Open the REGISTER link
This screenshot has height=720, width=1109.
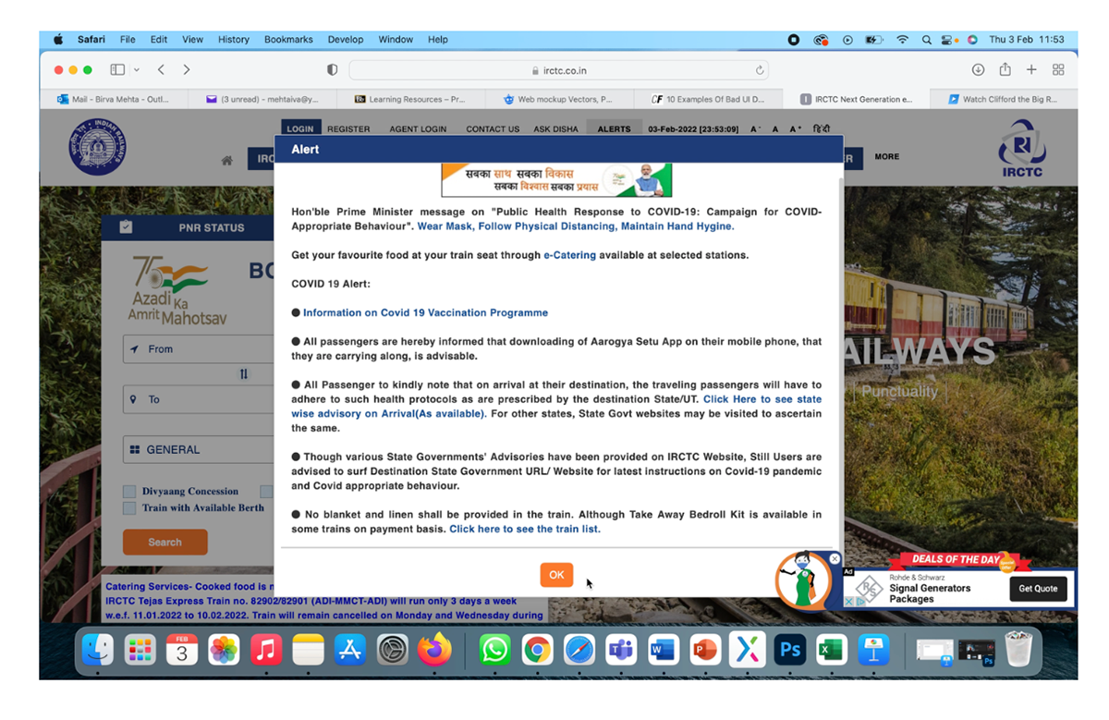pos(348,129)
